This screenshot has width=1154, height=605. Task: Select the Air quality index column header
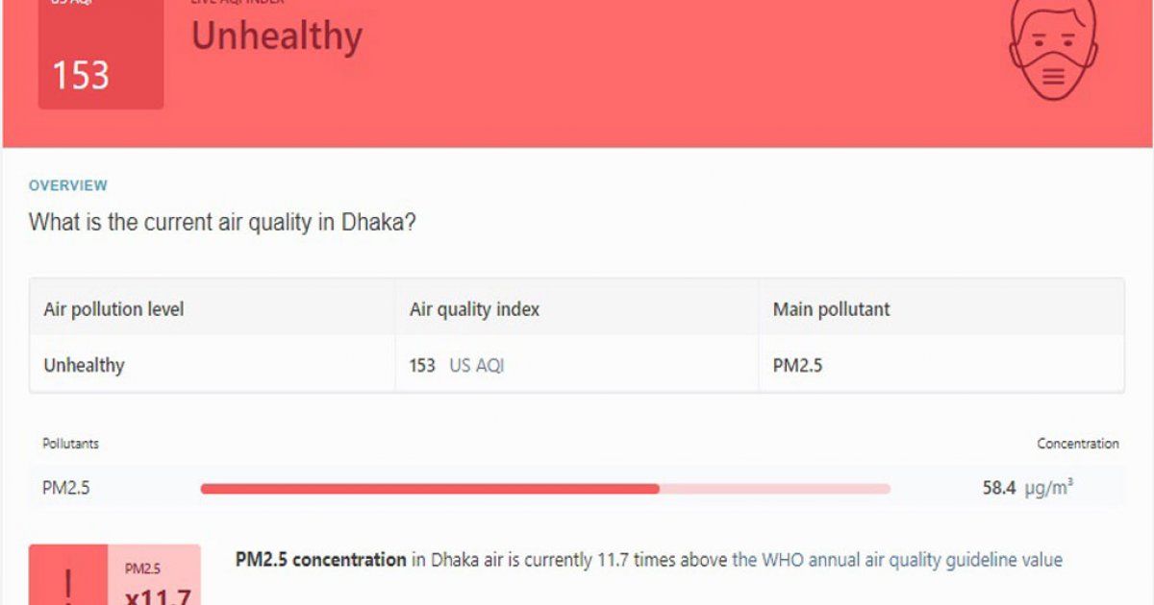[x=473, y=308]
